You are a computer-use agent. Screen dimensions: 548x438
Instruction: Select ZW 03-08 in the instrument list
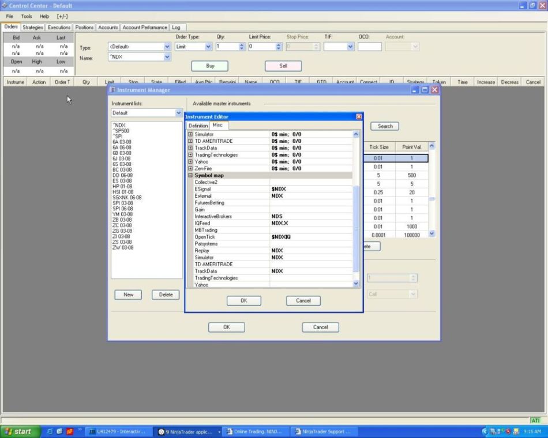click(123, 248)
